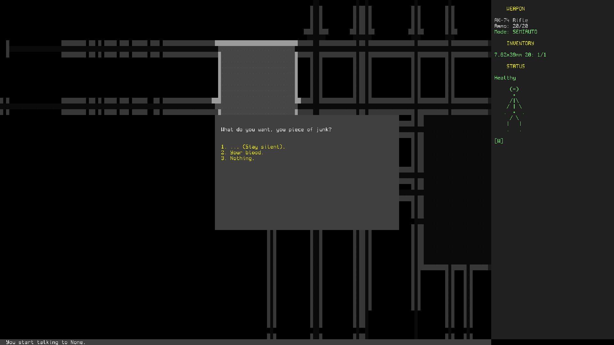Collapse the STATUS section header
The width and height of the screenshot is (614, 345).
click(516, 66)
